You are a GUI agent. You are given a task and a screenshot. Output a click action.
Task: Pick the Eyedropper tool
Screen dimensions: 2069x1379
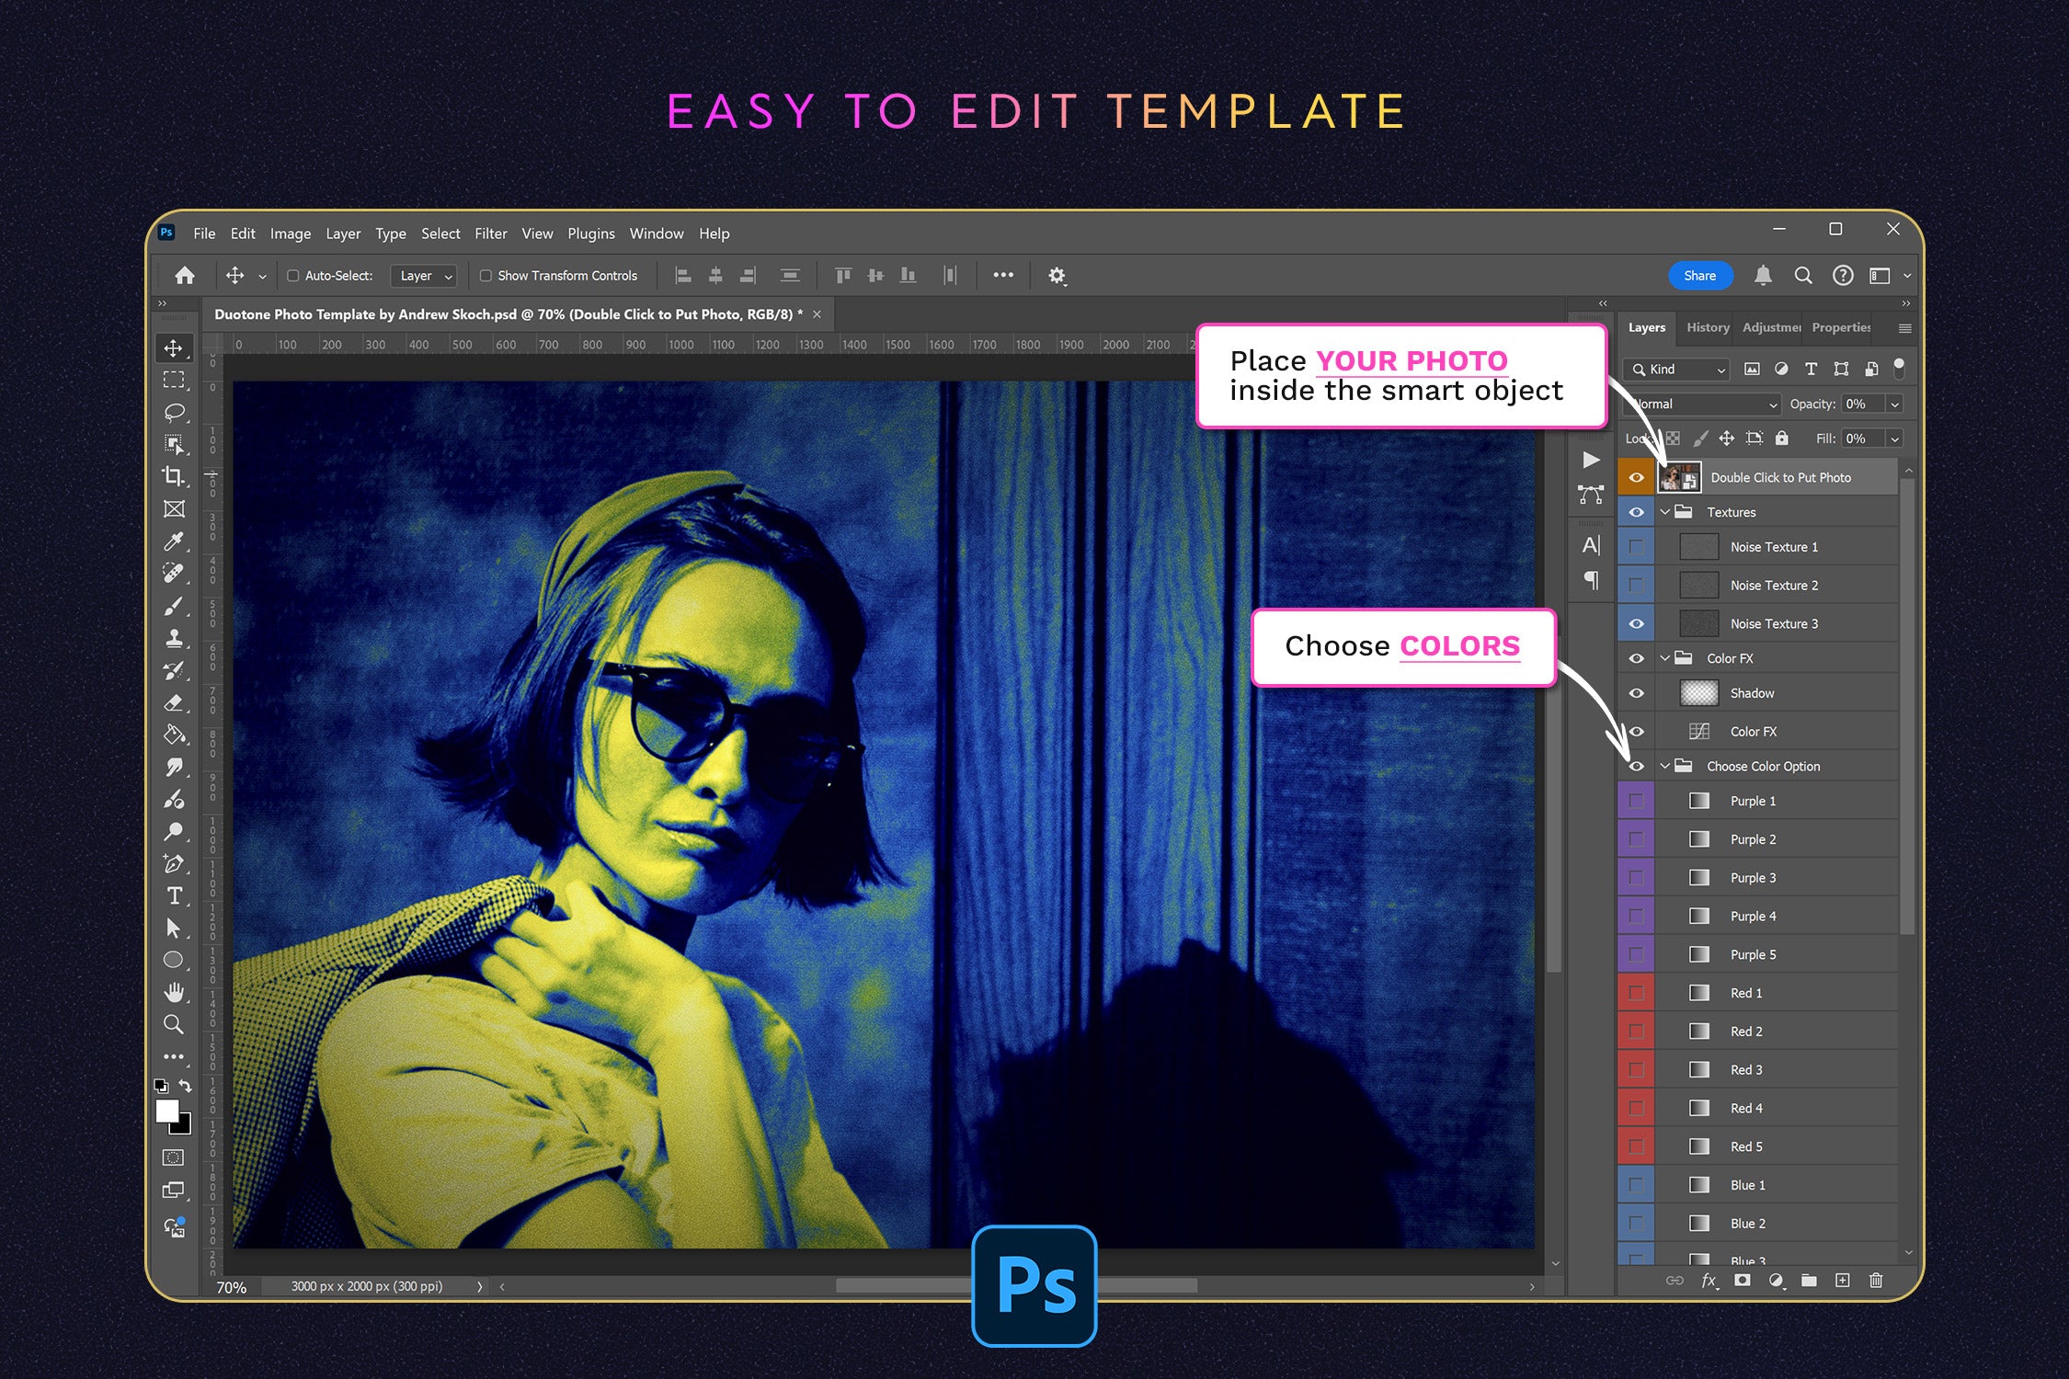[173, 541]
